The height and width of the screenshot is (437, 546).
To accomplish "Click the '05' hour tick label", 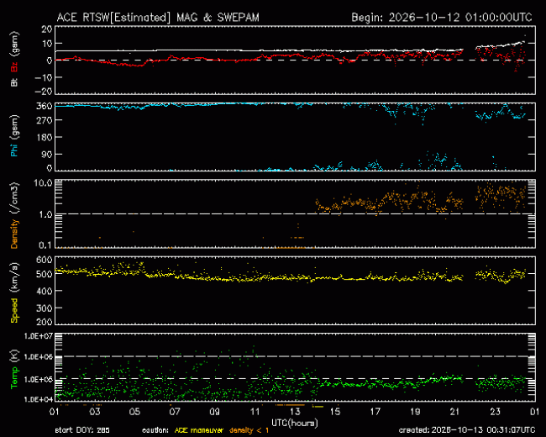I will (x=134, y=412).
